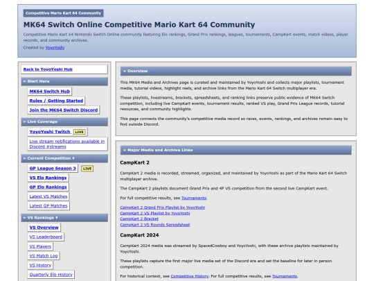This screenshot has height=281, width=374.
Task: Go back to YoyoYoshi Hub
Action: click(x=64, y=69)
